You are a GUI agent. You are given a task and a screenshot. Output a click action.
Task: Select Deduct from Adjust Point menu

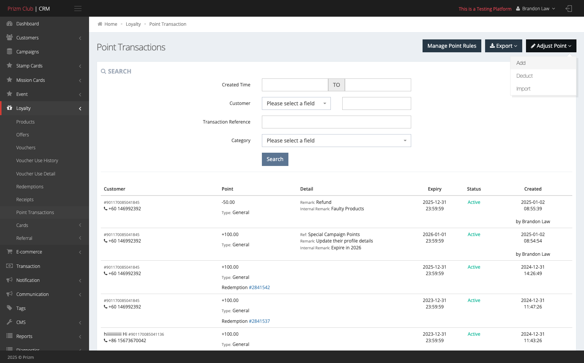543,76
